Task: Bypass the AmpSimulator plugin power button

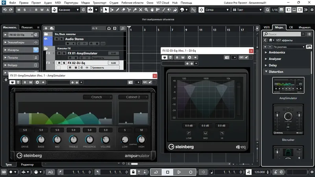Action: (x=12, y=82)
